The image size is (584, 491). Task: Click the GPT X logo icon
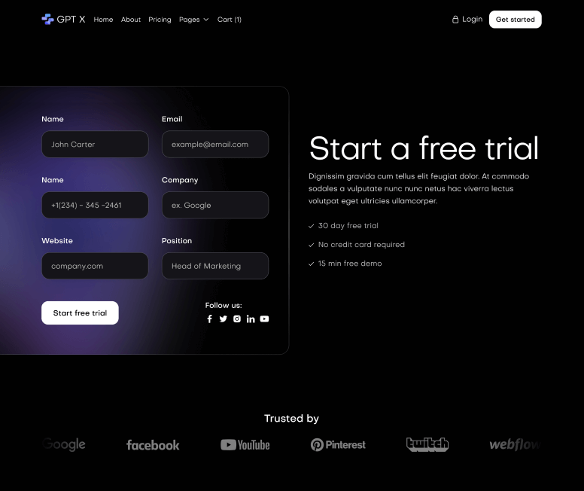click(47, 19)
